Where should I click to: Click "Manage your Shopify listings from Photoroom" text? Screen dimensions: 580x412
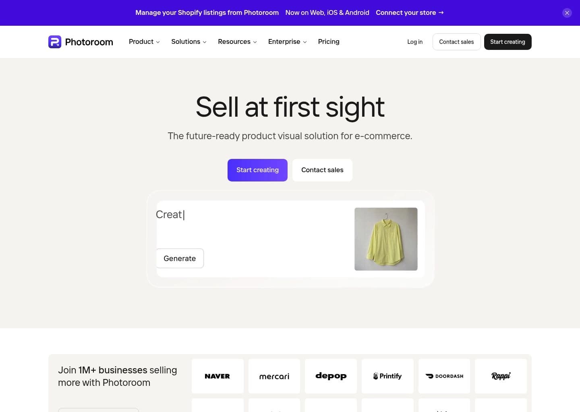207,13
